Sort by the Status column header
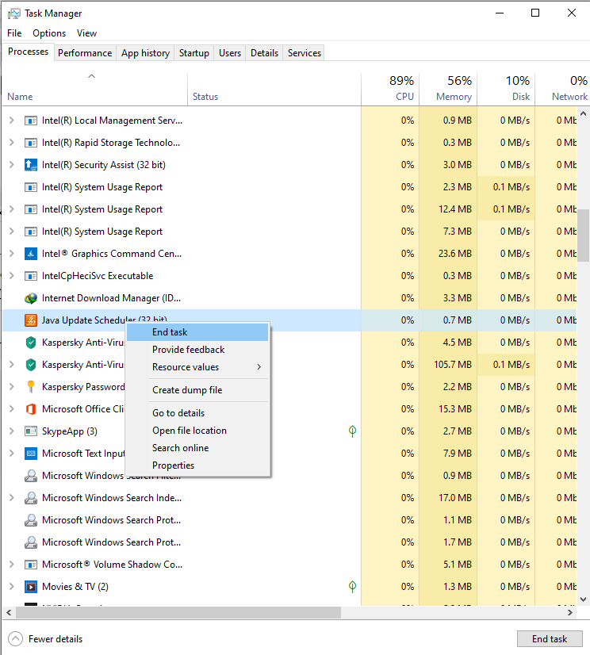 click(274, 89)
